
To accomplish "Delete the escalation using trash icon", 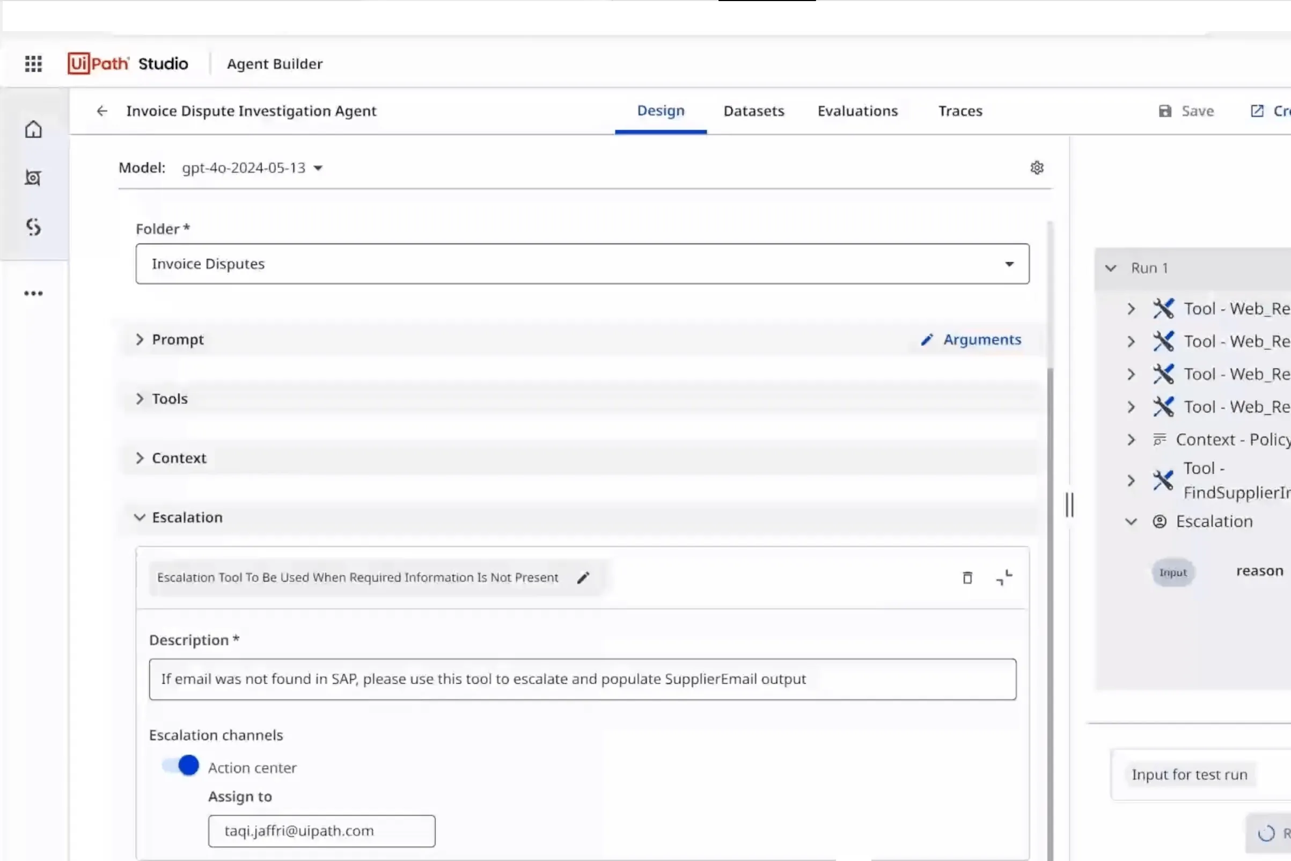I will (x=967, y=578).
